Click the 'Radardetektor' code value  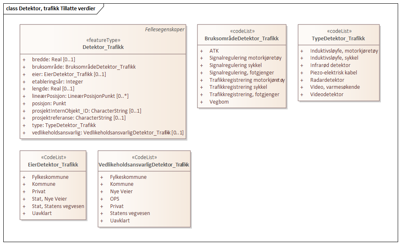click(327, 80)
